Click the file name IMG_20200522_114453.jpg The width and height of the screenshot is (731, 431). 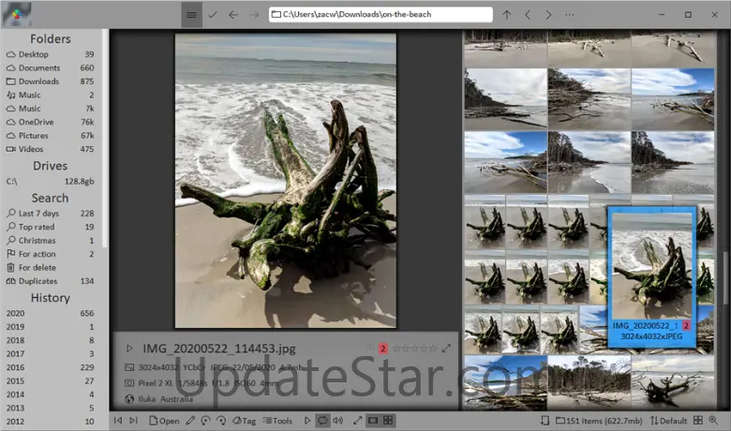pyautogui.click(x=219, y=349)
